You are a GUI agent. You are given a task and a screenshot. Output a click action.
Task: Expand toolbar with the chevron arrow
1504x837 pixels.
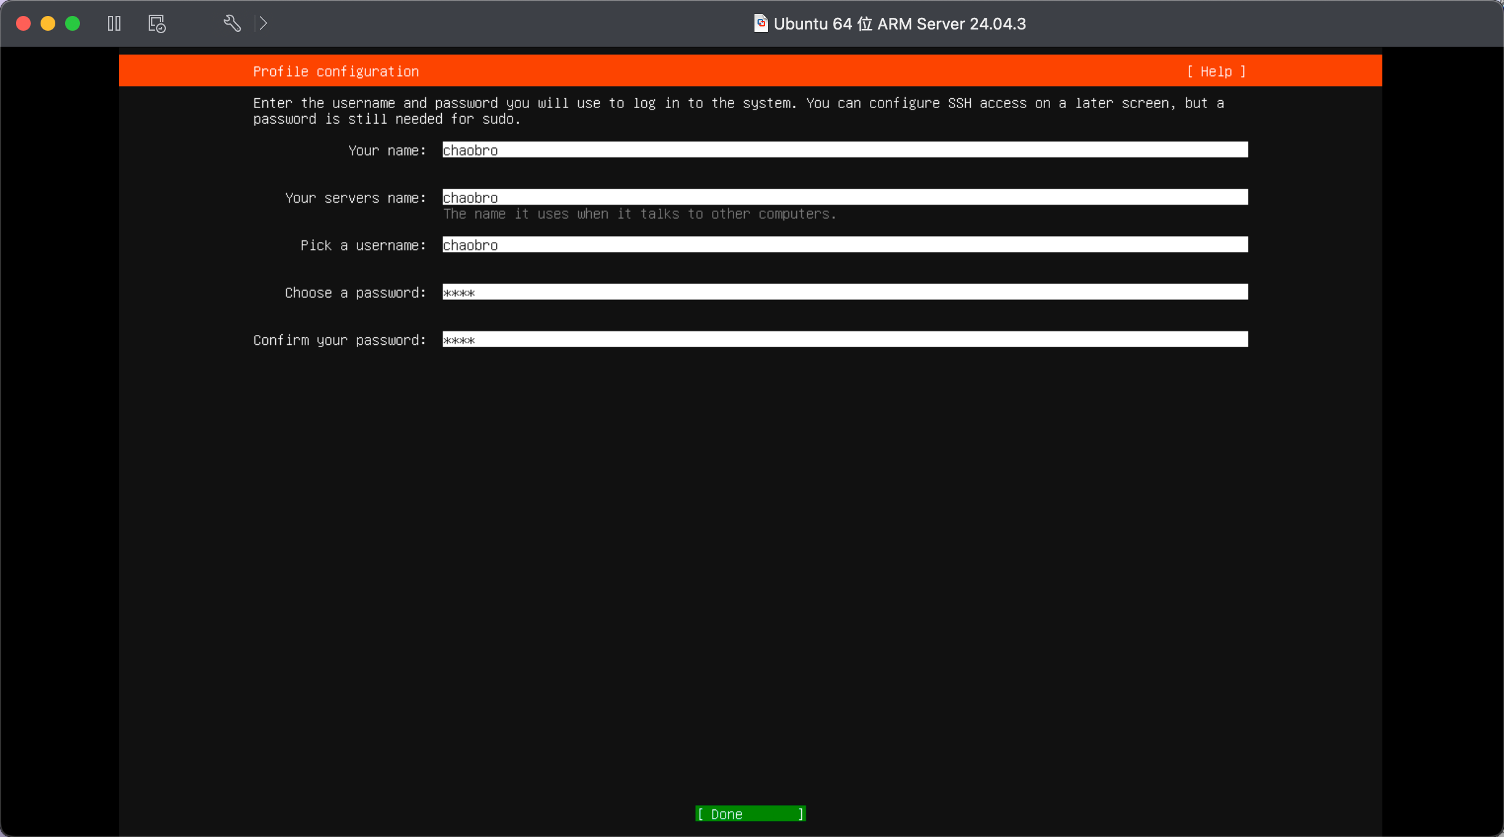[264, 23]
